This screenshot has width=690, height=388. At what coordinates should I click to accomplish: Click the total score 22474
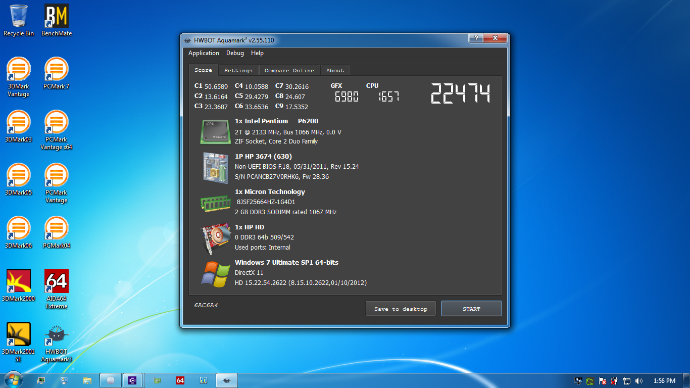460,94
